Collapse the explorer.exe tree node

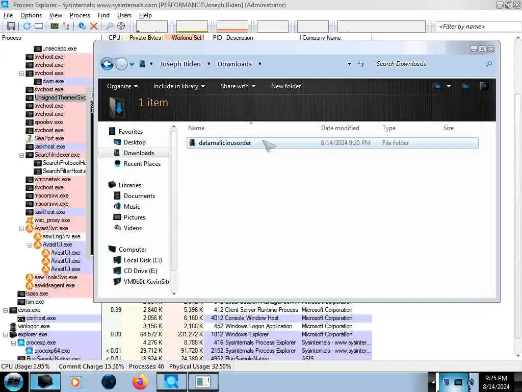(x=5, y=335)
